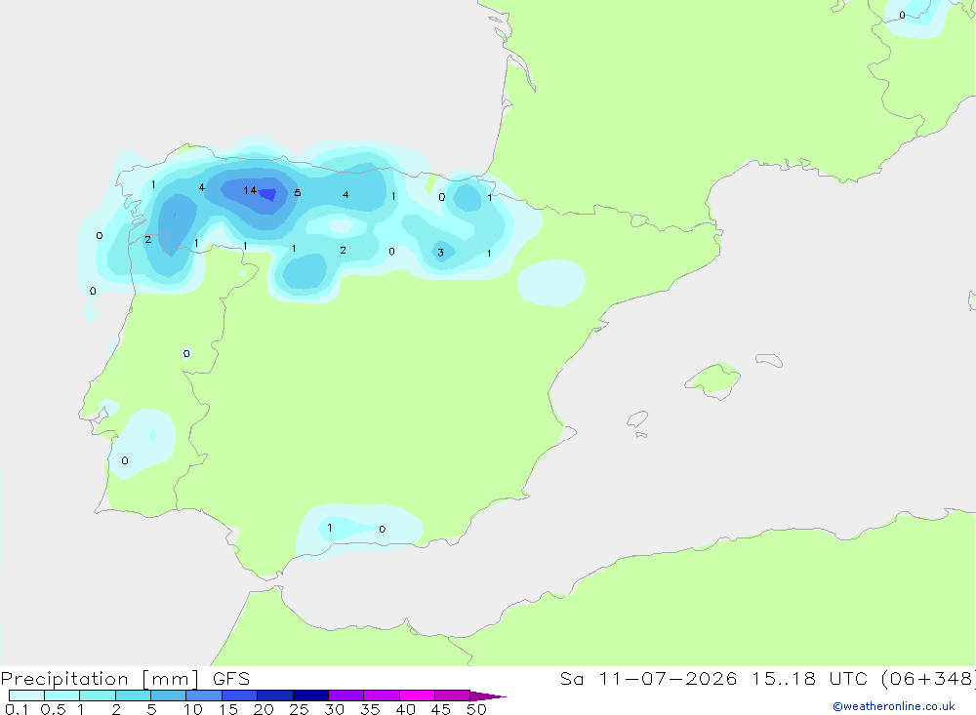Click the legend label '30'
This screenshot has width=976, height=715.
click(x=334, y=709)
